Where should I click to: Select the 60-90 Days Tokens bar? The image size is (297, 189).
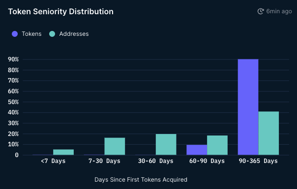[x=197, y=150]
